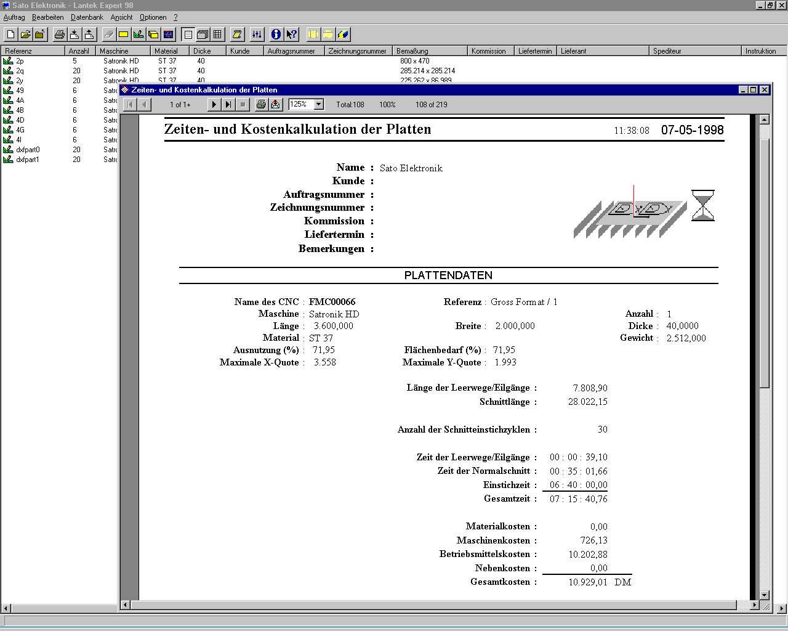
Task: Click the 800 x 470 Bemaßung cell
Action: [415, 61]
